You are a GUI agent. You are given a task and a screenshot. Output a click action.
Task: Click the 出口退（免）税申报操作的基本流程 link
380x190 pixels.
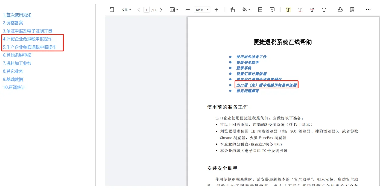[266, 85]
